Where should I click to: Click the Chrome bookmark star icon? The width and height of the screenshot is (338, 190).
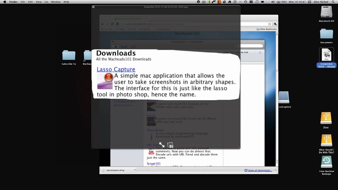coord(269,24)
